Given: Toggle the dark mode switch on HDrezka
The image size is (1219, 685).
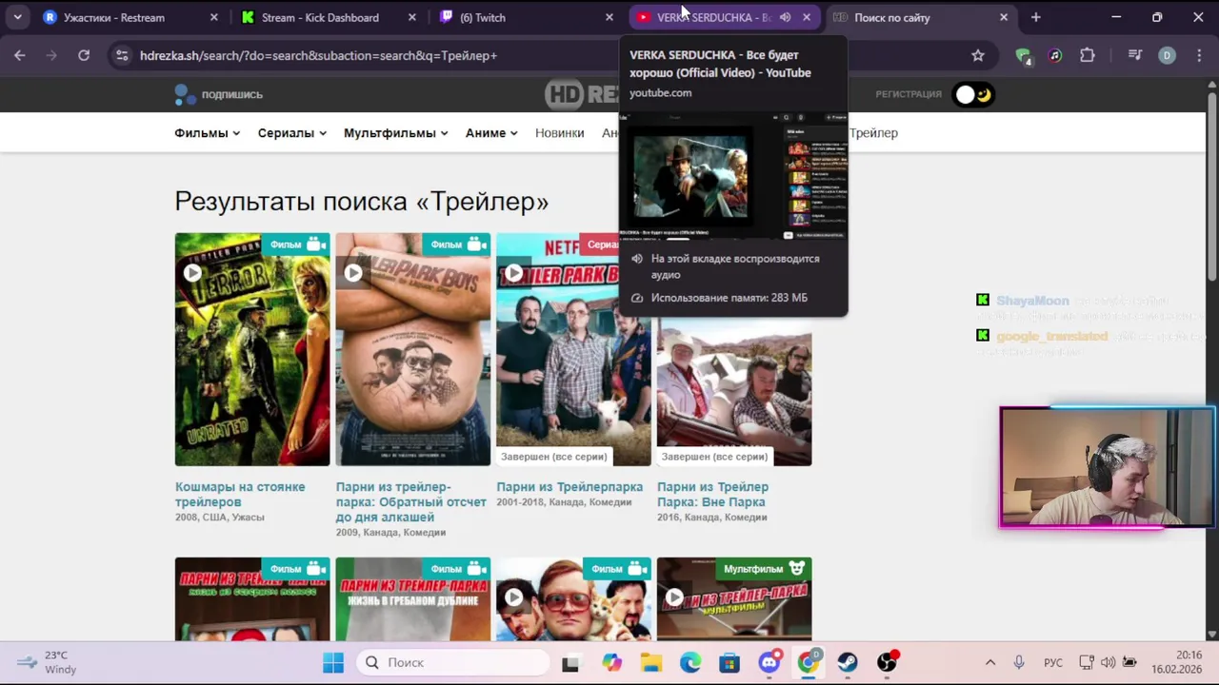Looking at the screenshot, I should pos(974,94).
